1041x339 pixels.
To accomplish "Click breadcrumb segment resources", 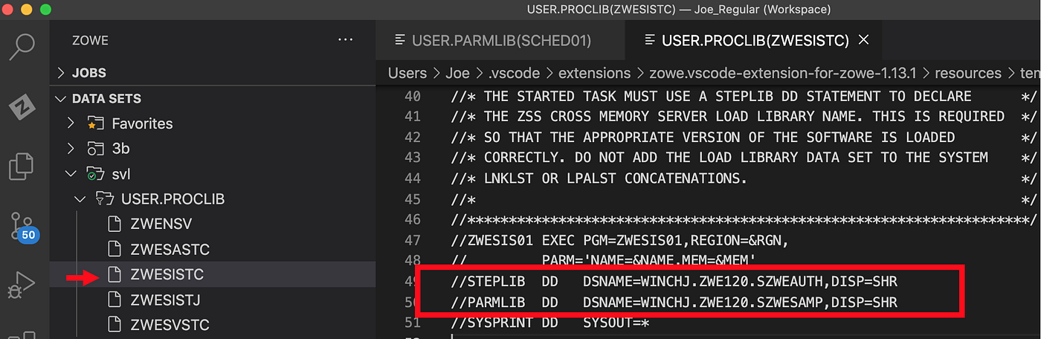I will pos(968,73).
